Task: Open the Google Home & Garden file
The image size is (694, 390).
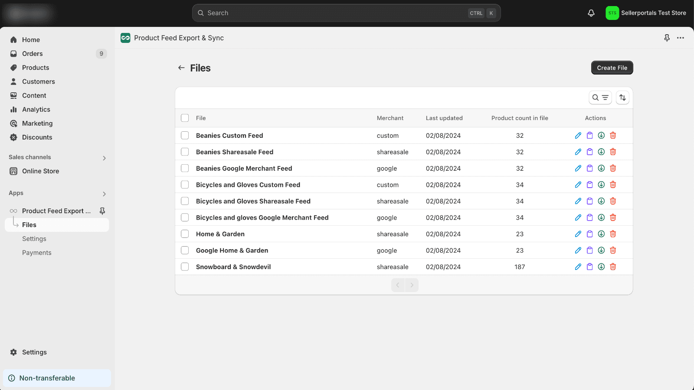Action: (x=232, y=250)
